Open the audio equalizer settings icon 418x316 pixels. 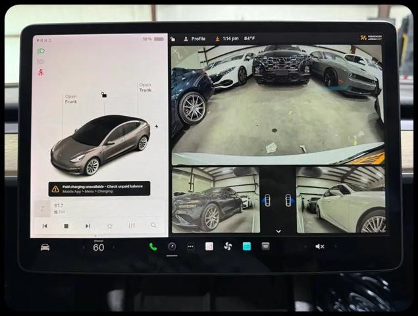[132, 226]
